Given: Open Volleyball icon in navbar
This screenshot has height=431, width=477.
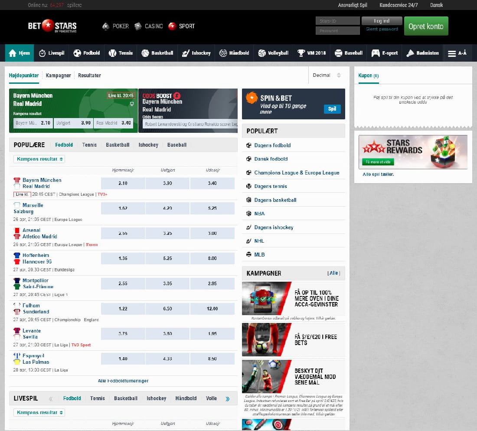Looking at the screenshot, I should coord(262,53).
